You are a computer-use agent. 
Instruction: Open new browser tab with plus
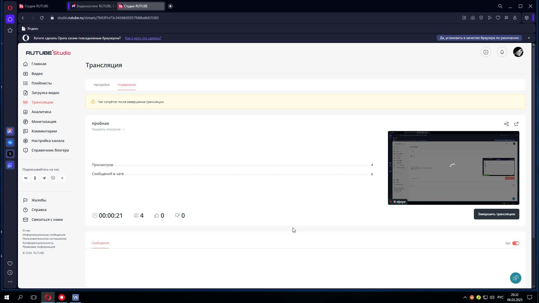click(x=170, y=6)
